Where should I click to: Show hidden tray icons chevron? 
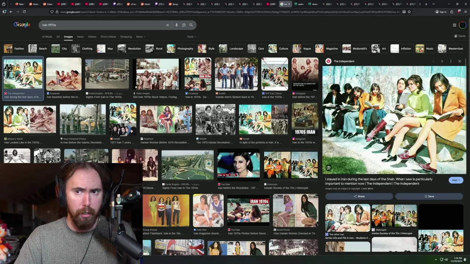[436, 260]
